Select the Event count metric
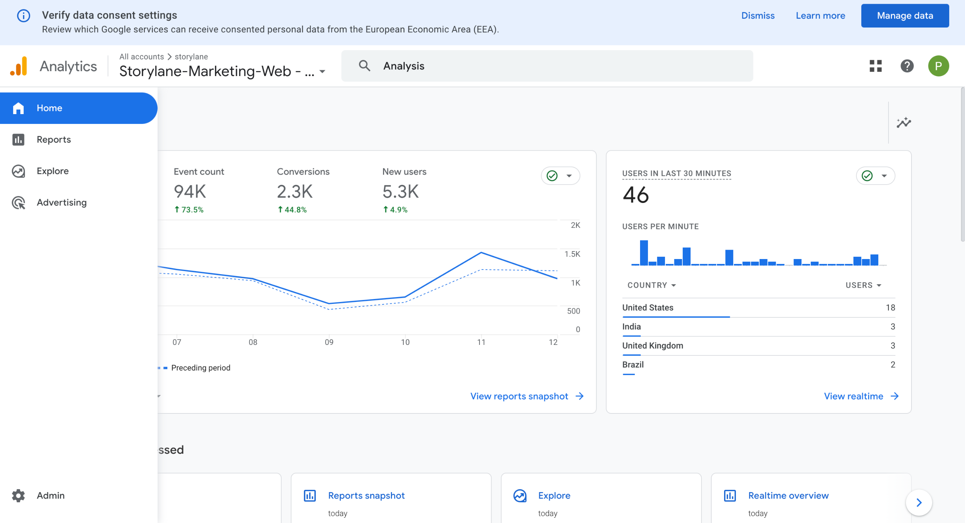965x523 pixels. click(x=199, y=190)
